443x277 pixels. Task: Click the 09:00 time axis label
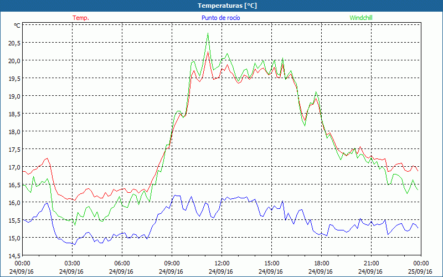172,264
